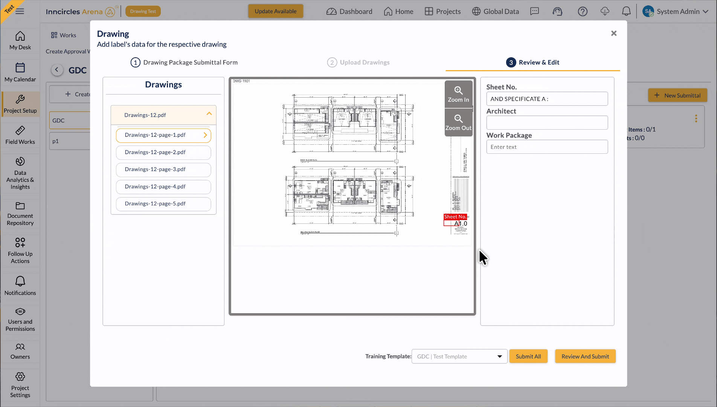Click the Update Available button
Image resolution: width=717 pixels, height=407 pixels.
click(x=276, y=11)
